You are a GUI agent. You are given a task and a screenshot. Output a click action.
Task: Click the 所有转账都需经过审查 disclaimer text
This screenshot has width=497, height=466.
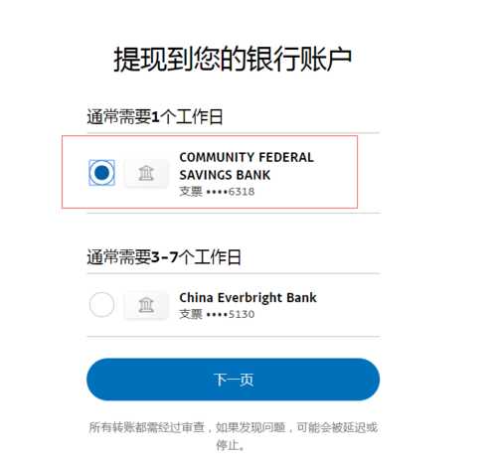pos(147,427)
